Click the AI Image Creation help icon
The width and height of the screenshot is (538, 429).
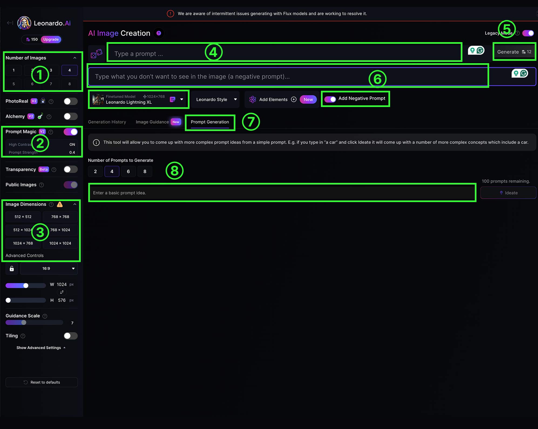pyautogui.click(x=159, y=33)
